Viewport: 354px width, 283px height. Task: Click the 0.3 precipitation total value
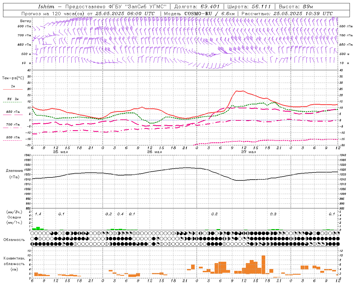[x=273, y=214]
